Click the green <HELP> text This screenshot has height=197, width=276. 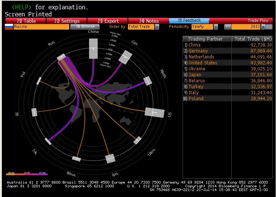click(22, 7)
